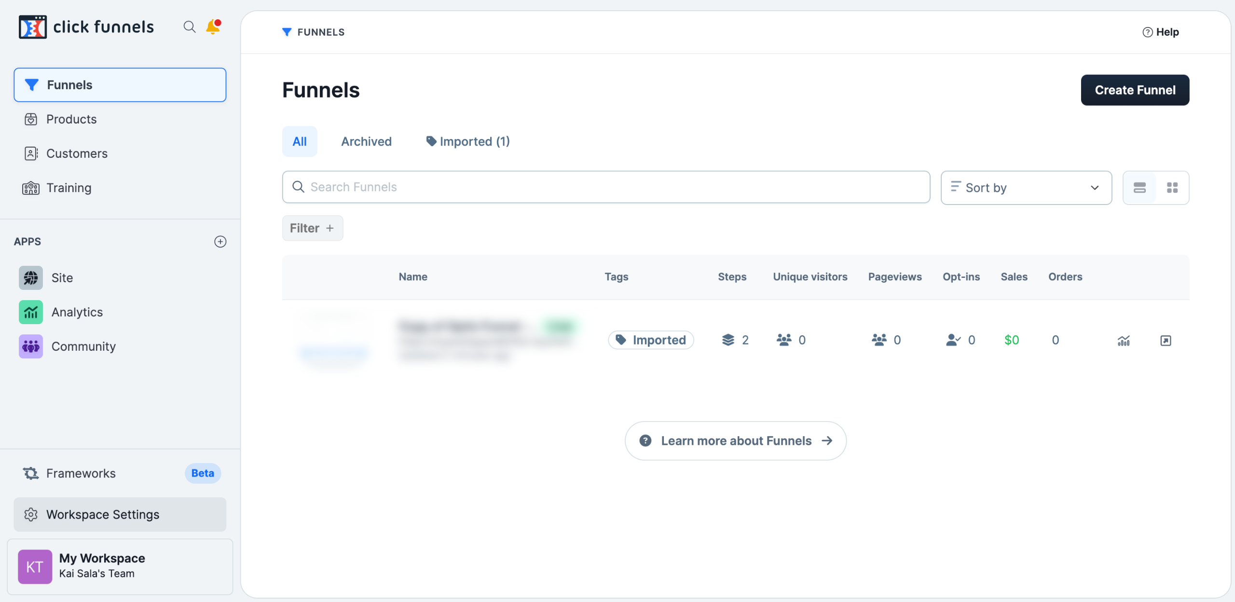Image resolution: width=1235 pixels, height=602 pixels.
Task: Open the Filter add menu
Action: [x=312, y=228]
